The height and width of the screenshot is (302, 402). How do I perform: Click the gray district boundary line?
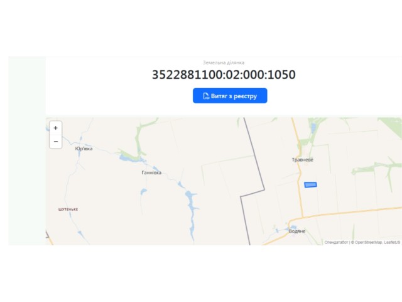tap(257, 164)
